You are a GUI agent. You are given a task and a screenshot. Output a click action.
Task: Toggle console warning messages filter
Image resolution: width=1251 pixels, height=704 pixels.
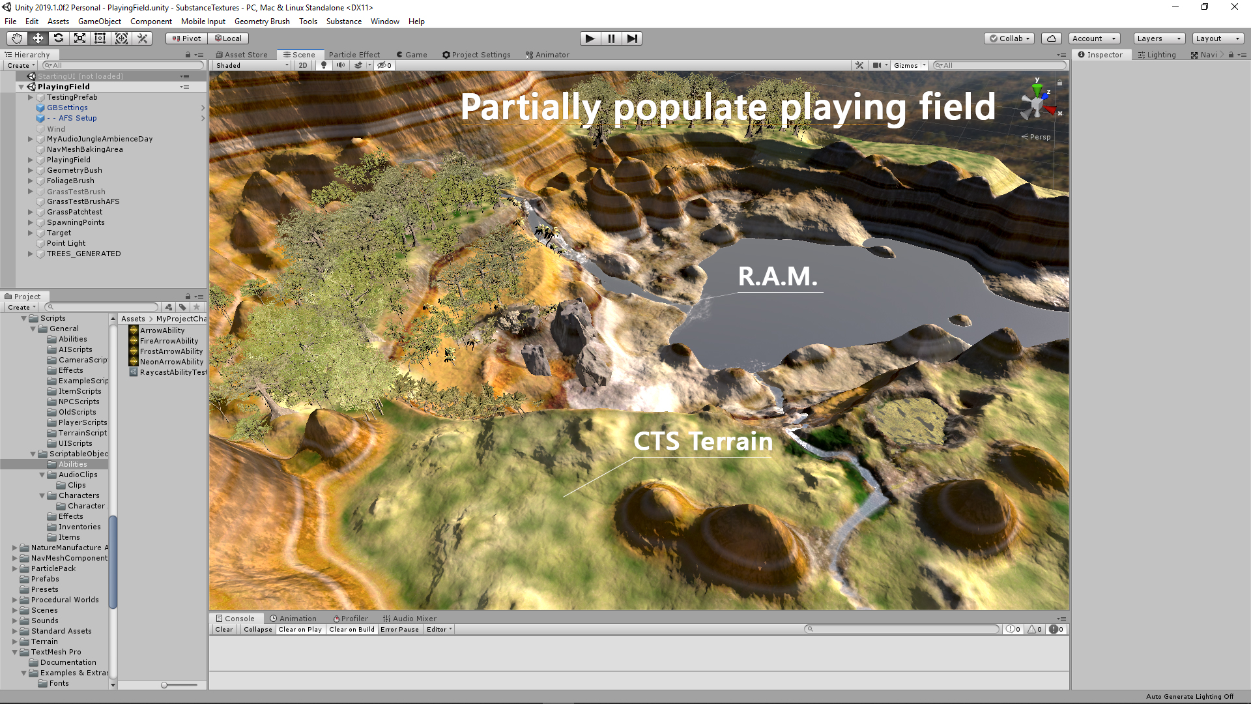(x=1035, y=630)
